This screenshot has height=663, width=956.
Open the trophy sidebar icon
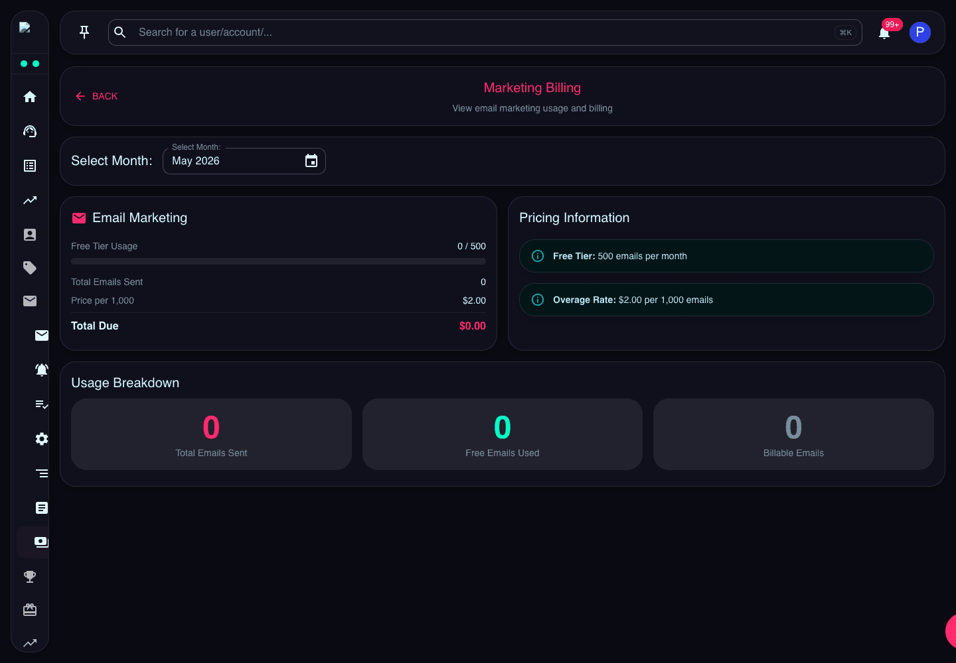point(30,577)
